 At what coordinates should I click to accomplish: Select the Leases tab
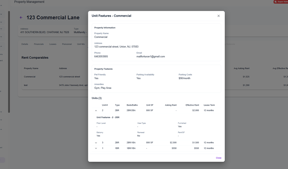[53, 44]
